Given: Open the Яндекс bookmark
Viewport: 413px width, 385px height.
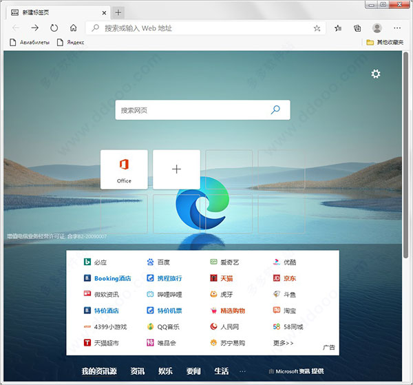Looking at the screenshot, I should click(71, 42).
